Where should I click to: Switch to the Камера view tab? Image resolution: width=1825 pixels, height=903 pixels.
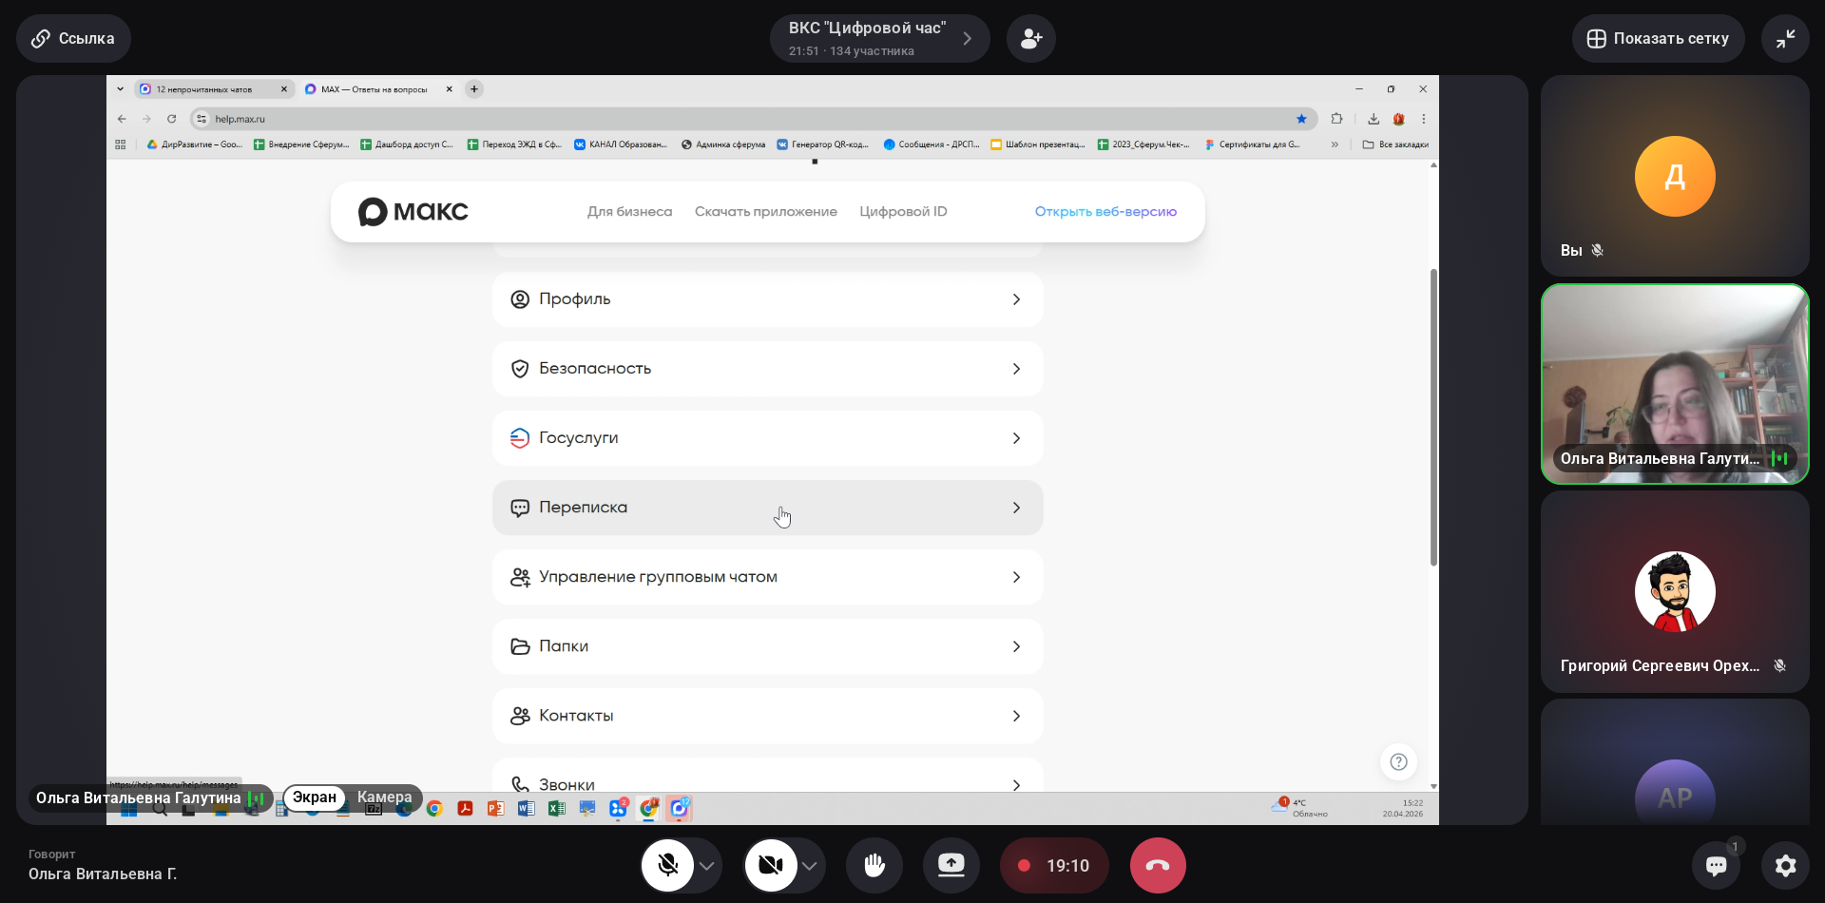tap(384, 797)
